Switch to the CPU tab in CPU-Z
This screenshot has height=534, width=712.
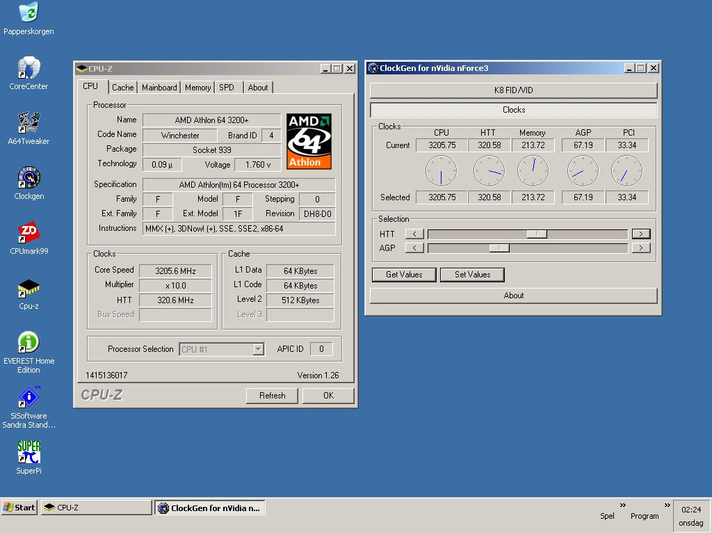[x=91, y=86]
